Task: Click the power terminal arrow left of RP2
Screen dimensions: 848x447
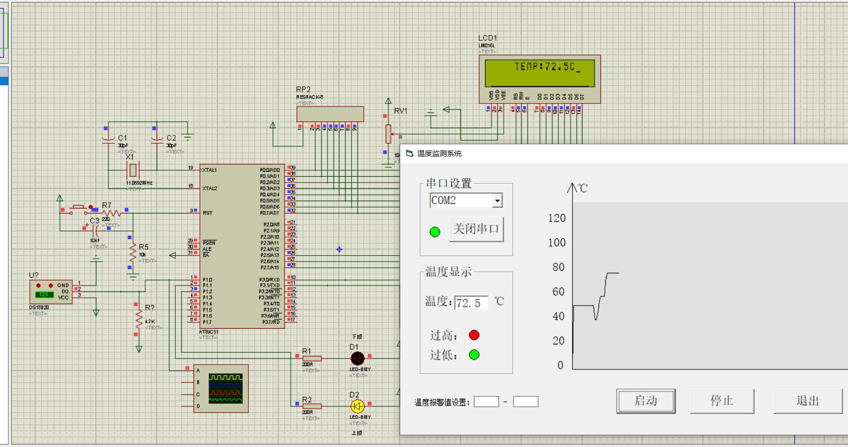Action: (273, 126)
